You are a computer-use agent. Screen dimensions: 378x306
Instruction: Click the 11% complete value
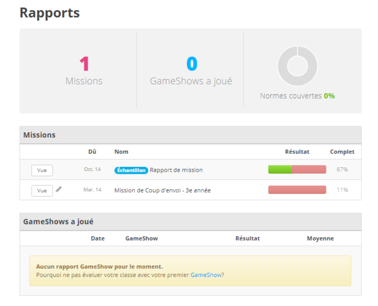click(x=343, y=190)
